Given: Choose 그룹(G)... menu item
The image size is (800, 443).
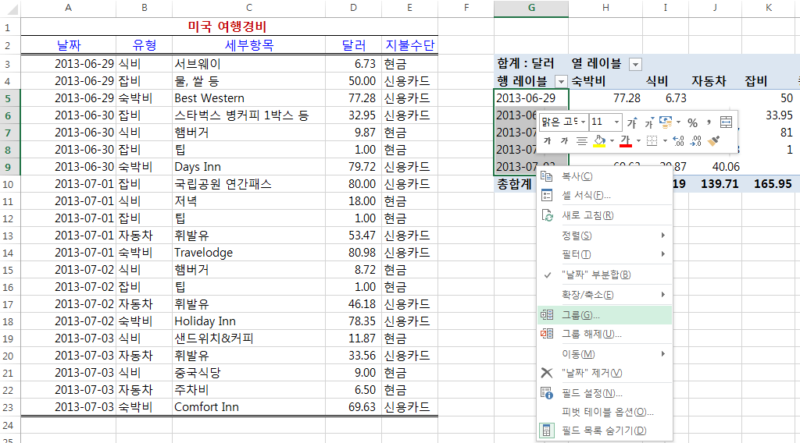Looking at the screenshot, I should [x=605, y=315].
